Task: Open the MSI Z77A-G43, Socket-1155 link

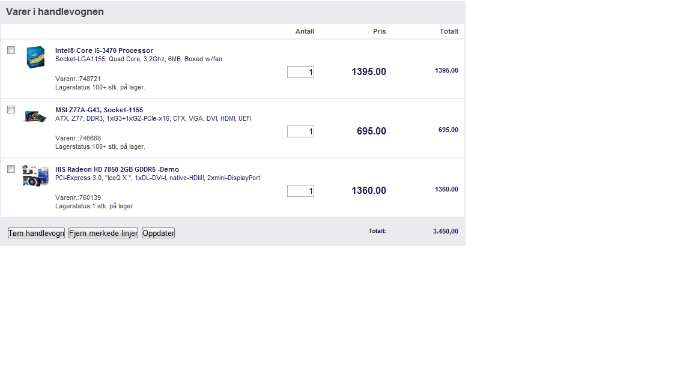Action: [99, 110]
